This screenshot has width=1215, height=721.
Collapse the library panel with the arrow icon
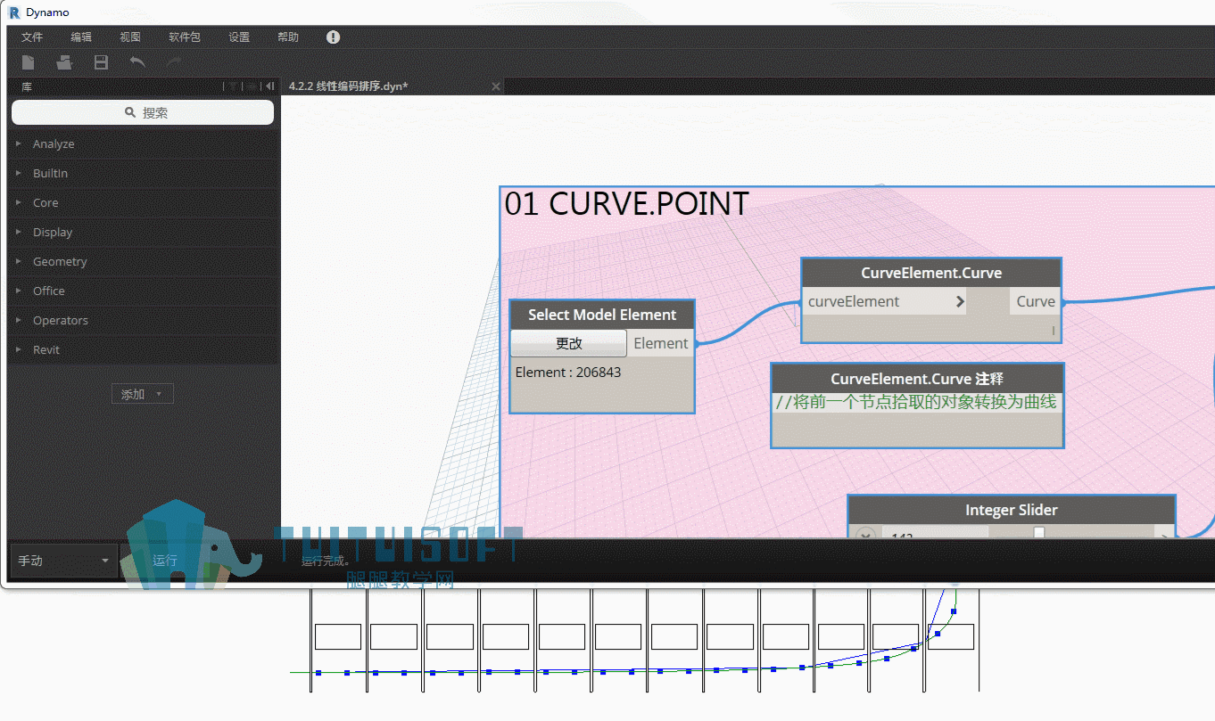click(269, 86)
